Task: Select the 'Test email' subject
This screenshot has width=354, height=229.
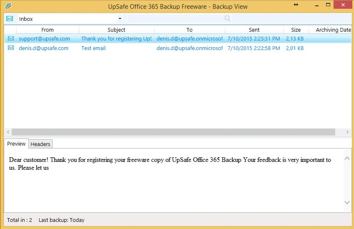Action: point(94,48)
